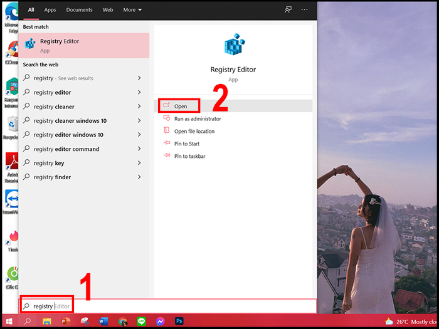Open LINE app from the taskbar
439x329 pixels.
click(x=142, y=321)
